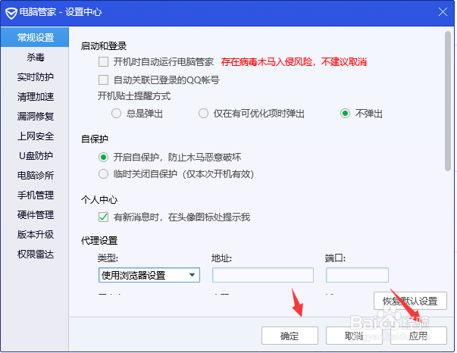Open 手机管理 settings
The height and width of the screenshot is (353, 457).
pos(35,195)
